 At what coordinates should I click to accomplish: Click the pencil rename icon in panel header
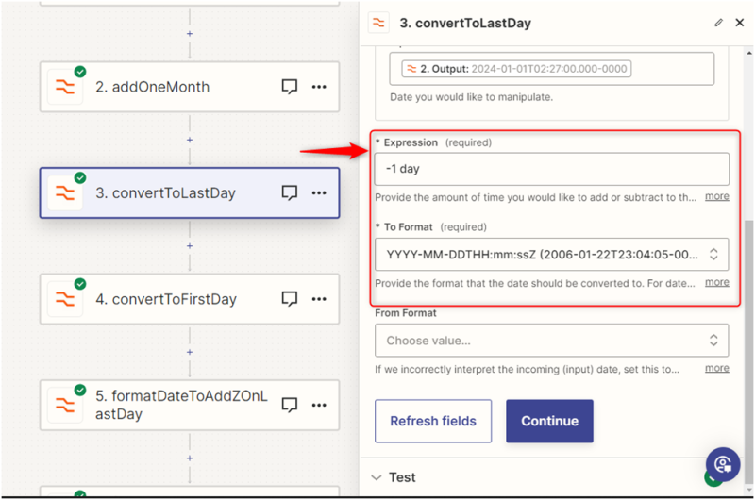[719, 22]
